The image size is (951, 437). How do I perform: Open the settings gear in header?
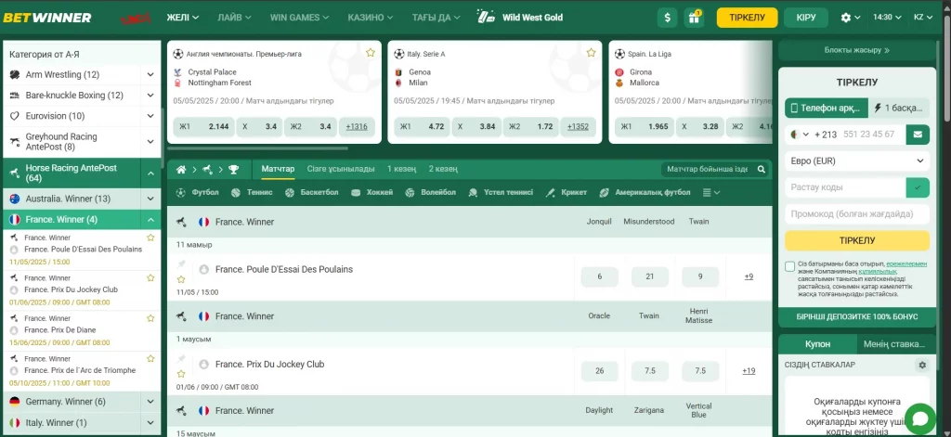pyautogui.click(x=845, y=18)
